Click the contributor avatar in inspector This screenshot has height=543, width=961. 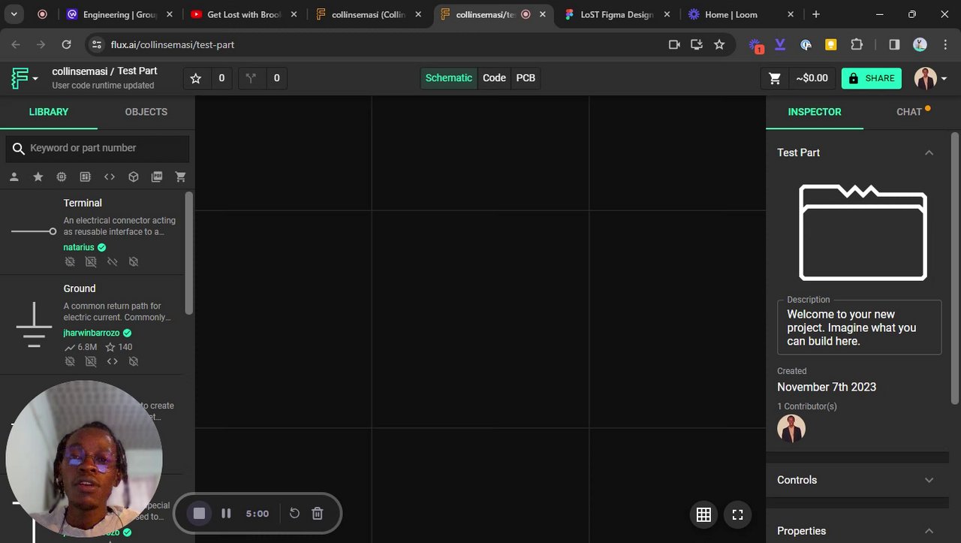click(791, 428)
